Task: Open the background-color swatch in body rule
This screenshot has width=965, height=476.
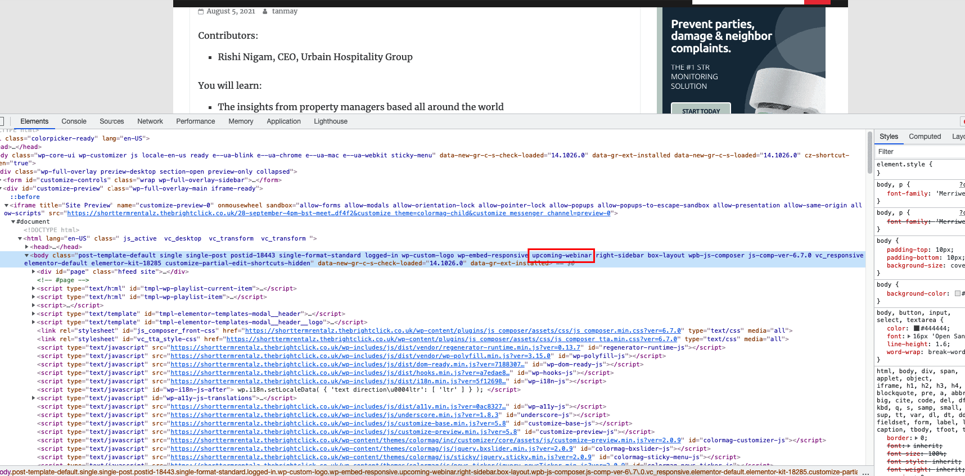Action: pyautogui.click(x=958, y=294)
